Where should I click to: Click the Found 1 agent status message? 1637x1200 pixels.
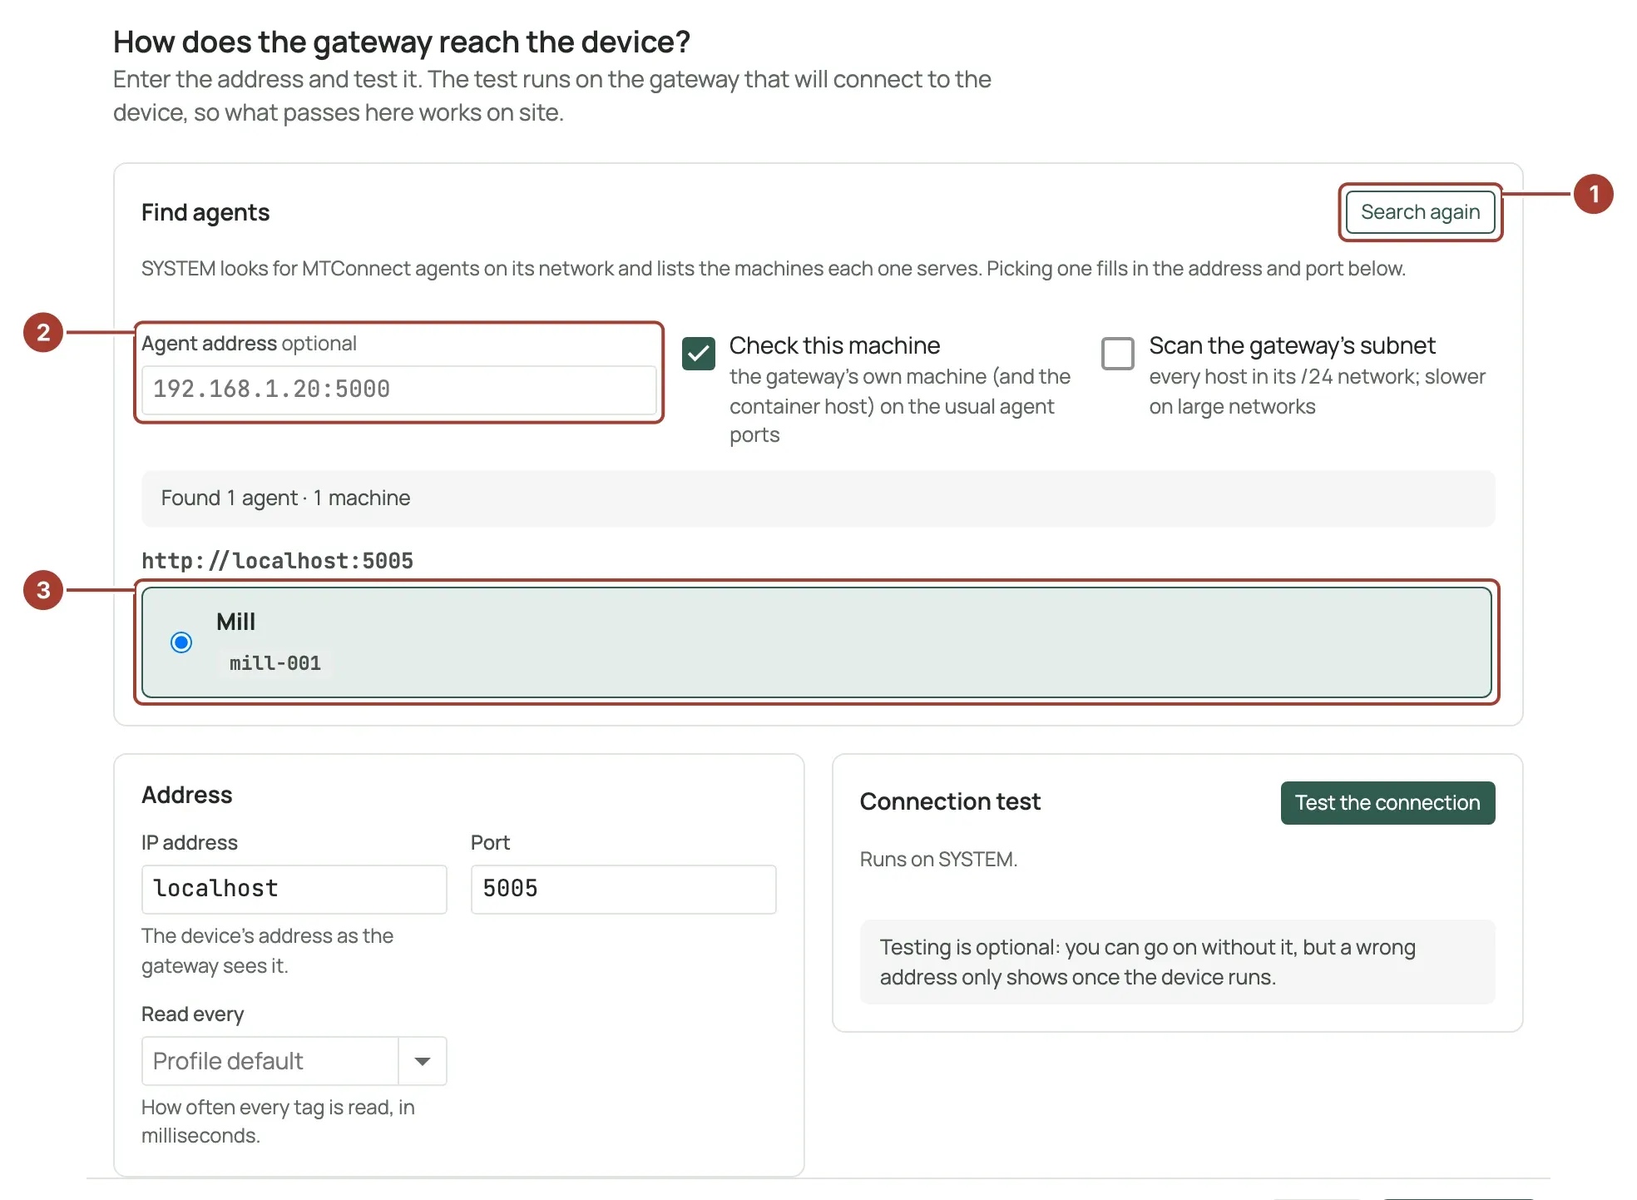tap(818, 498)
